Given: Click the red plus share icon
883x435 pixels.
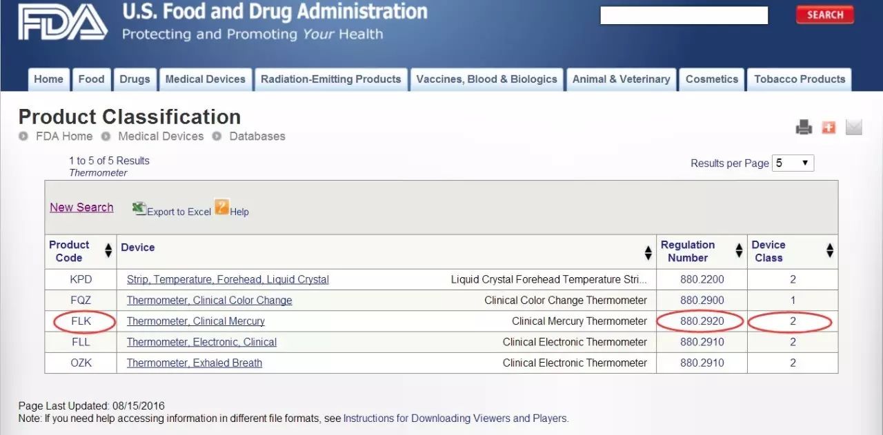Looking at the screenshot, I should pyautogui.click(x=829, y=128).
